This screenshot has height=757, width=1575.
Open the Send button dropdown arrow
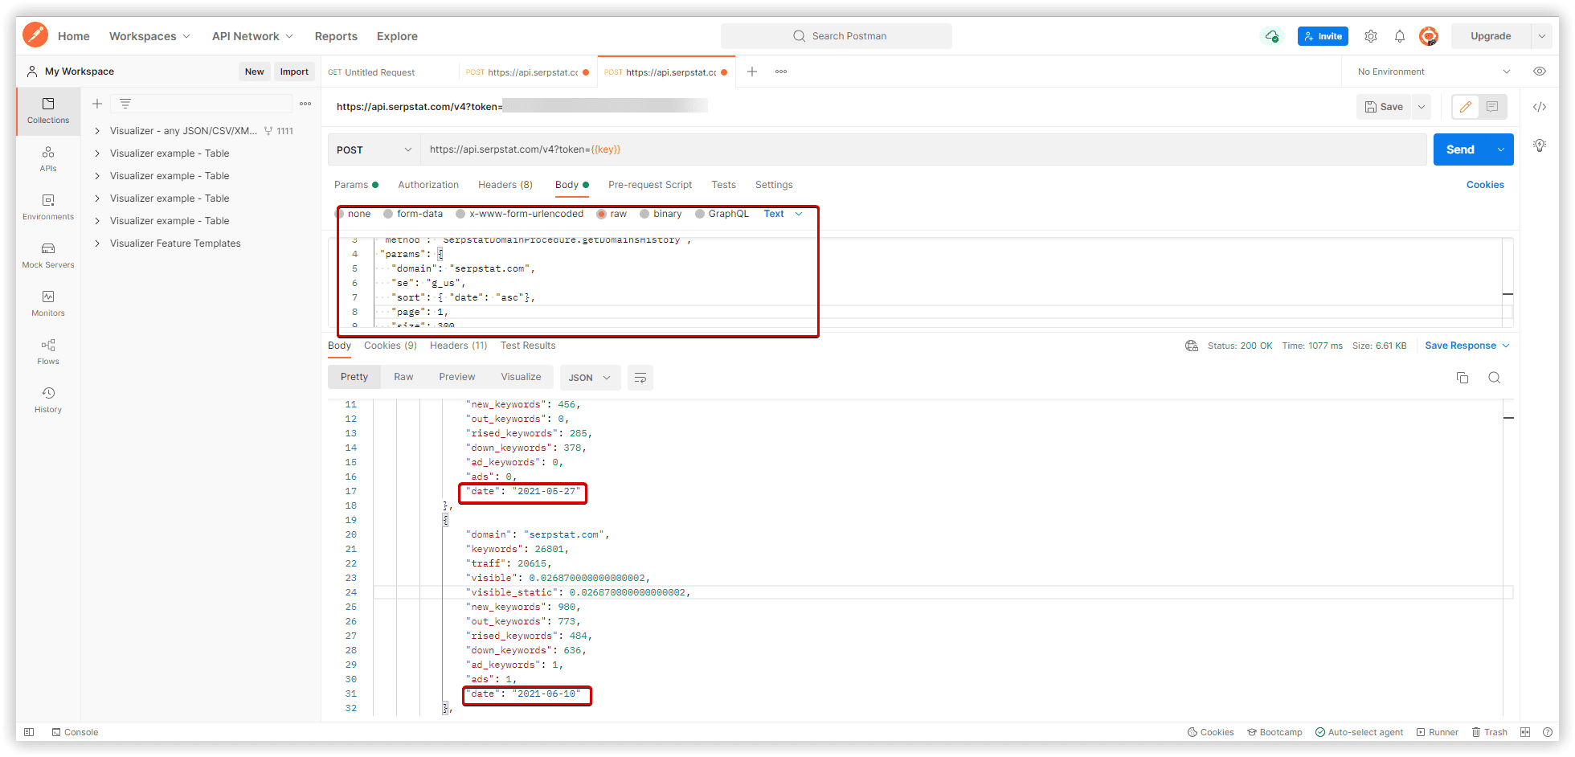pyautogui.click(x=1501, y=149)
